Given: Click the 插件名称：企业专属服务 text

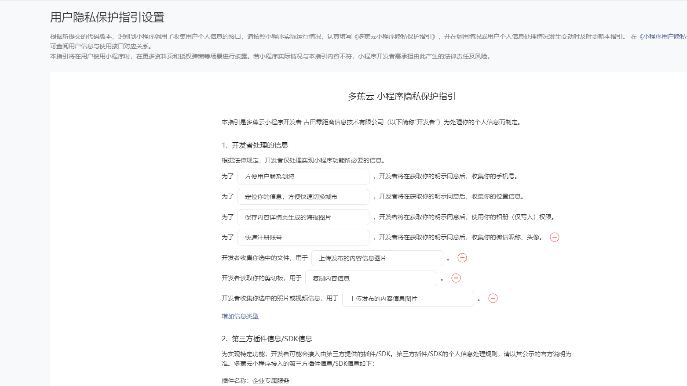Looking at the screenshot, I should point(256,381).
